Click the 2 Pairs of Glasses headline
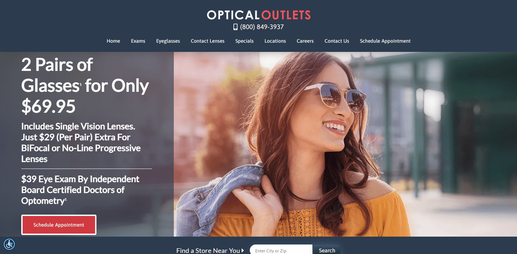 pyautogui.click(x=85, y=85)
